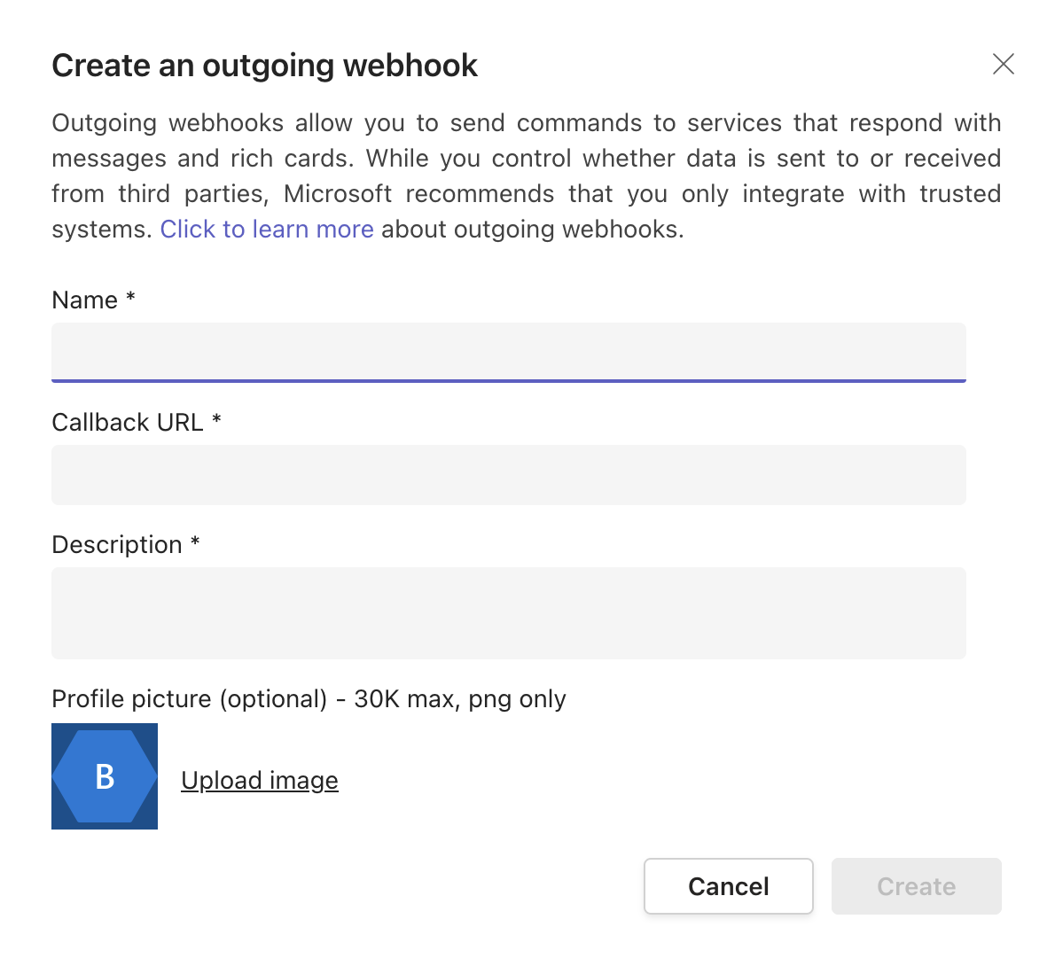Click the Create an outgoing webhook title
The width and height of the screenshot is (1055, 966).
point(264,66)
